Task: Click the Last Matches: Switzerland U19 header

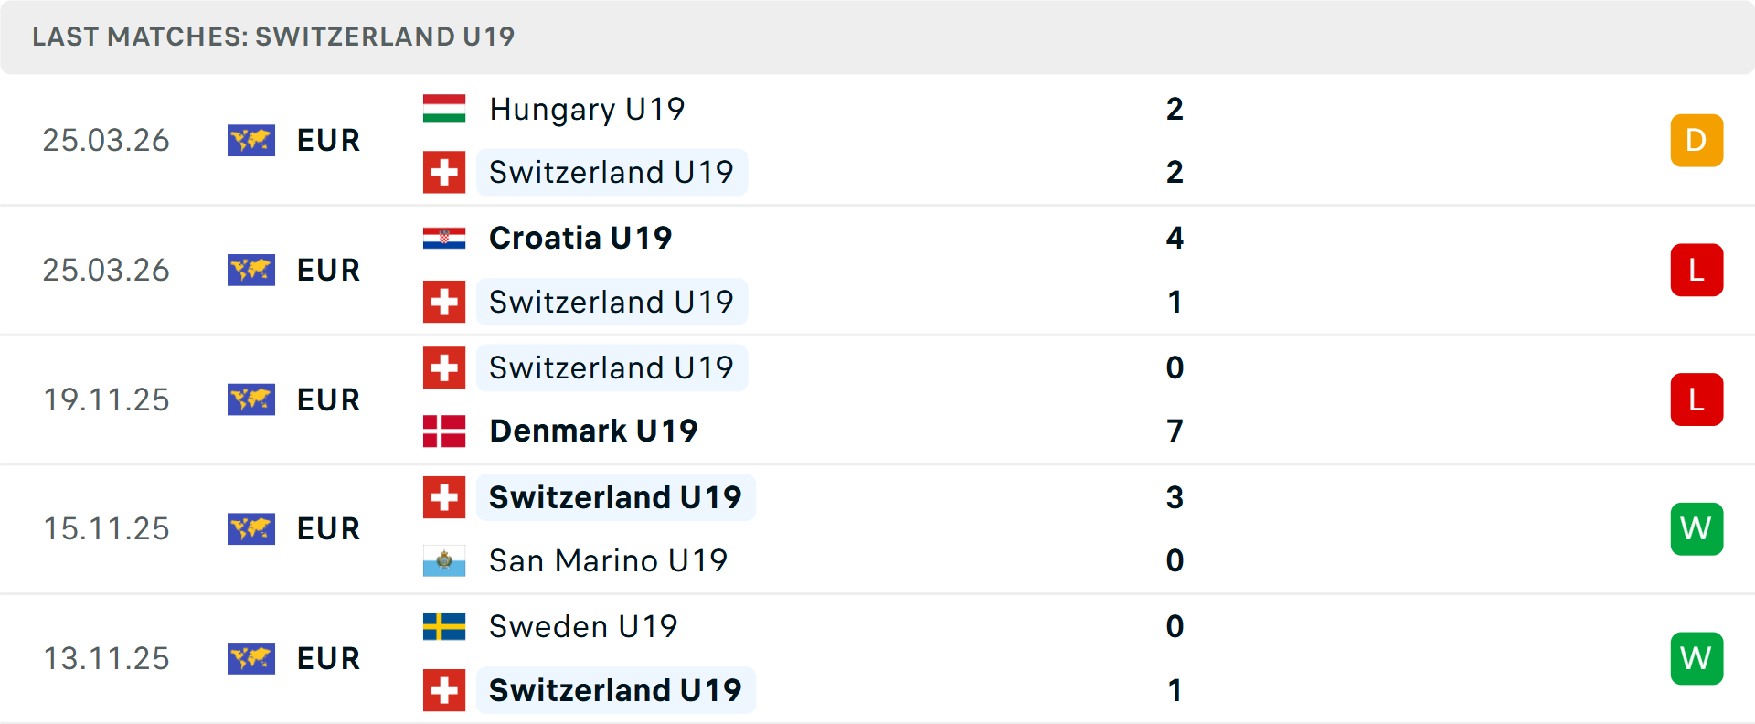Action: 273,37
